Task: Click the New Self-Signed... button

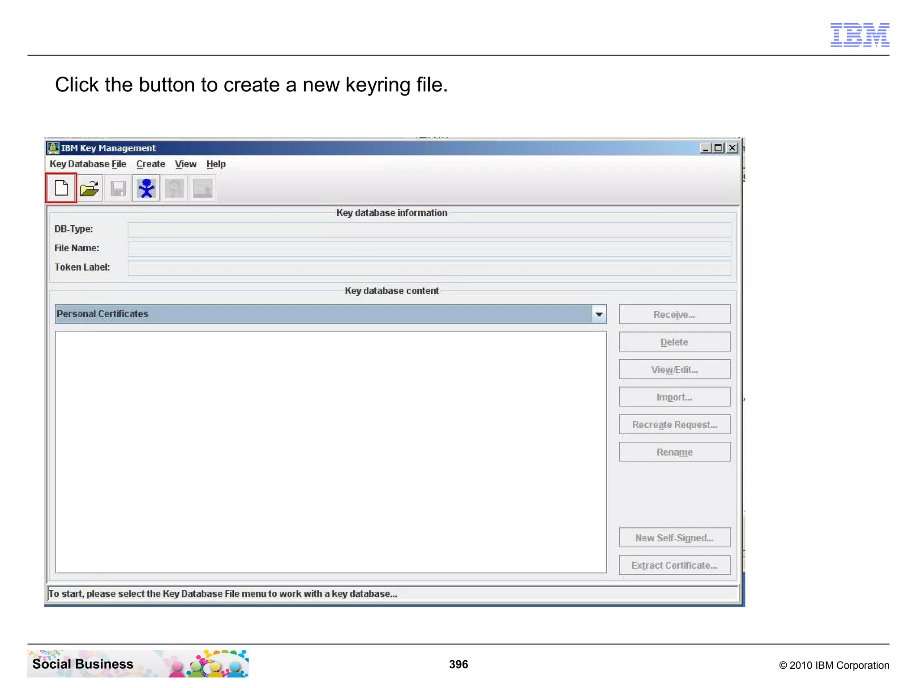Action: (x=674, y=537)
